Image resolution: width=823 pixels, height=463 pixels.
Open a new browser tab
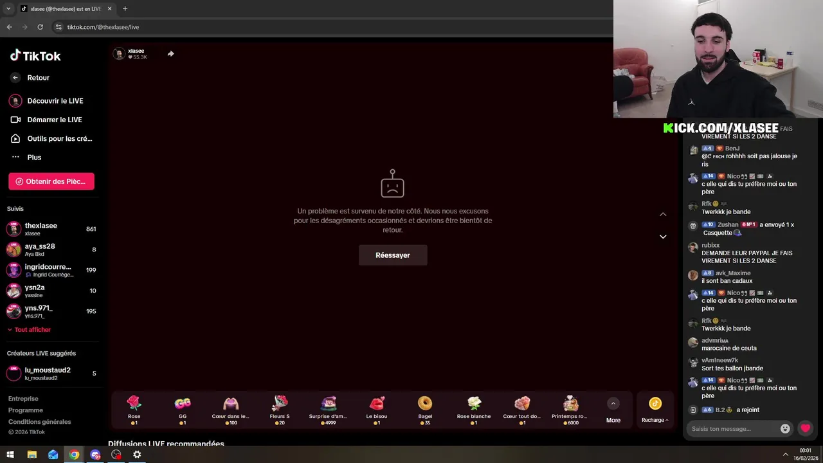coord(125,9)
